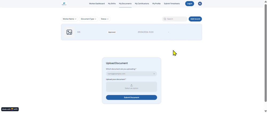Focus the Search input field
This screenshot has height=113, width=267.
pyautogui.click(x=175, y=19)
